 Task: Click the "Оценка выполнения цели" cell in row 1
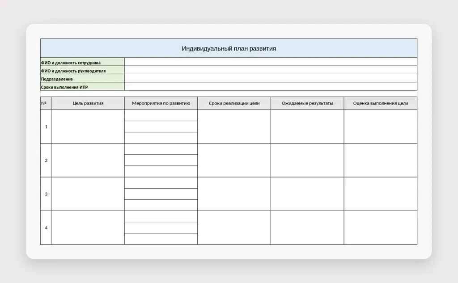tap(381, 127)
